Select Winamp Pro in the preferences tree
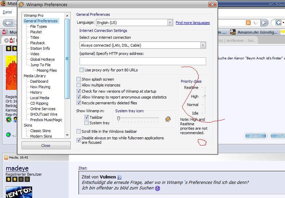285x198 pixels. click(34, 15)
